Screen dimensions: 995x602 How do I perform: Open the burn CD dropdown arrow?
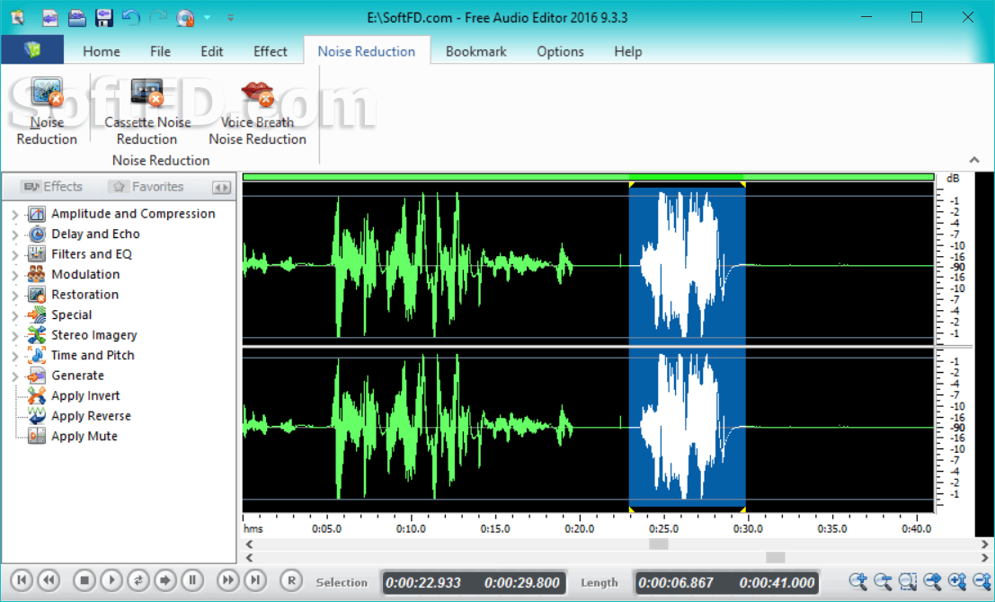tap(207, 18)
